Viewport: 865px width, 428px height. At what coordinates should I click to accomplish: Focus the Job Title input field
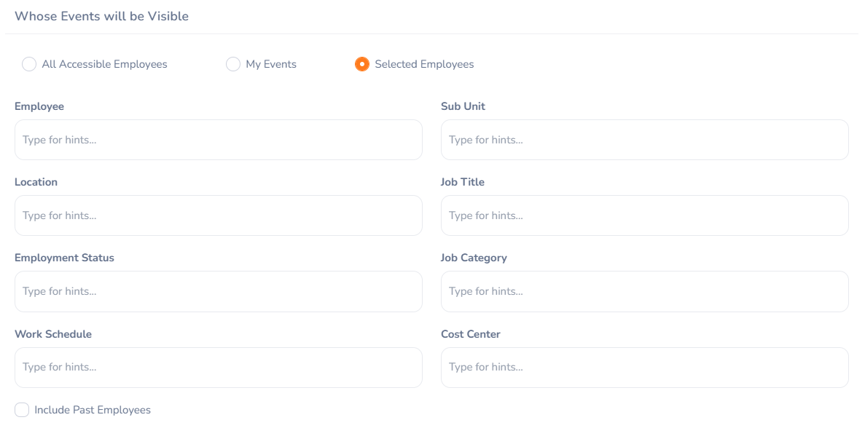point(644,215)
